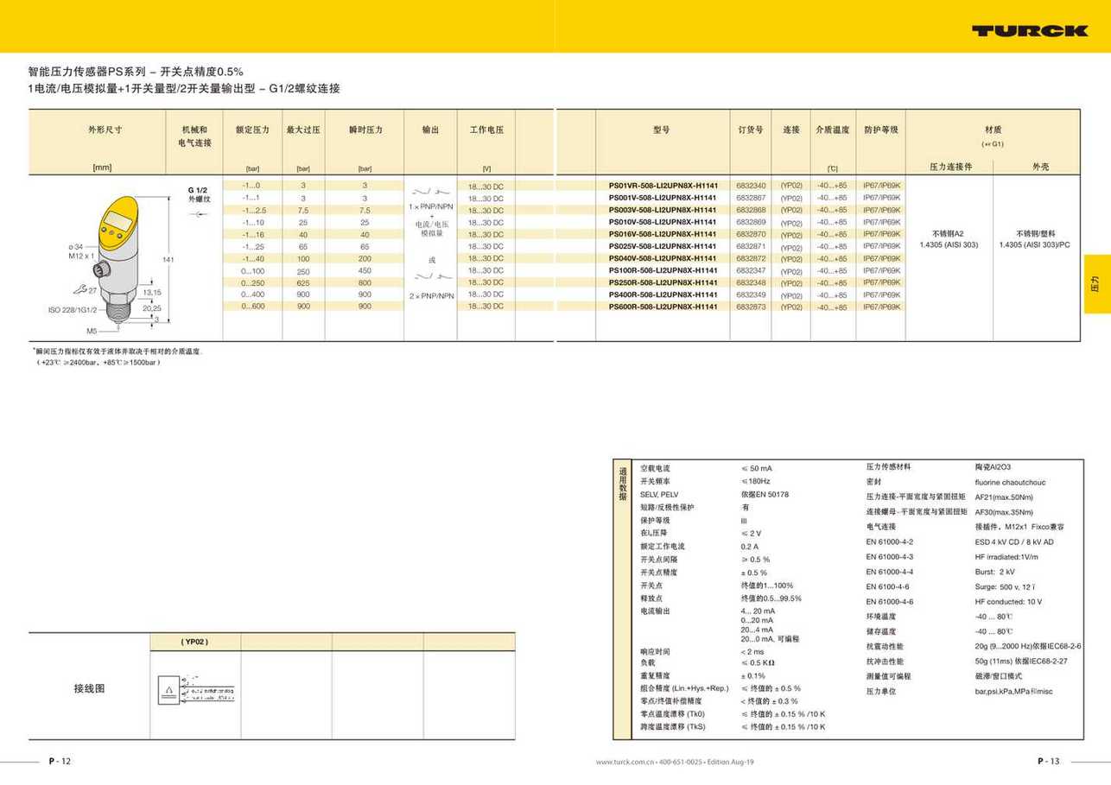Screen dimensions: 1111x785
Task: Click rated pressure value -1...2.5
Action: coord(254,210)
